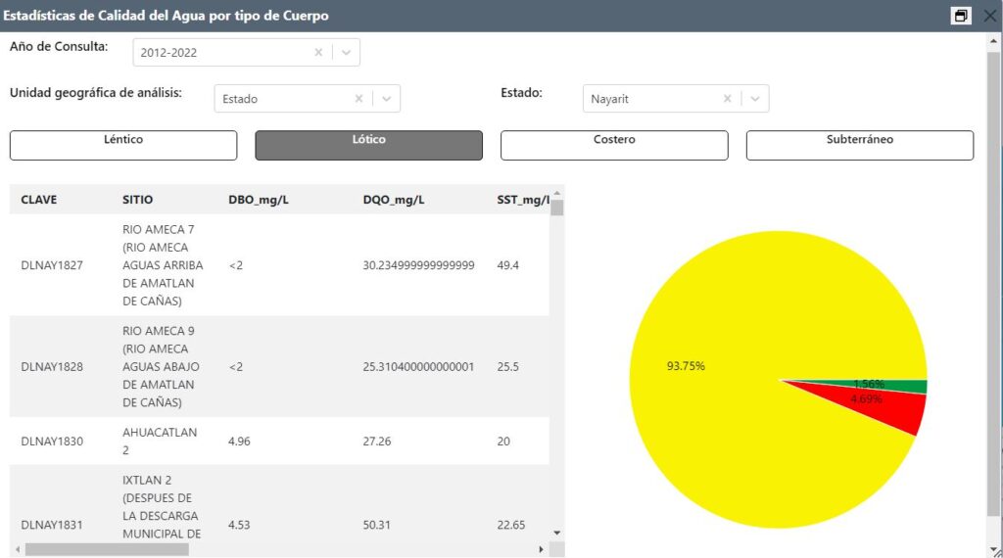Select the Lótico water body type

point(368,145)
